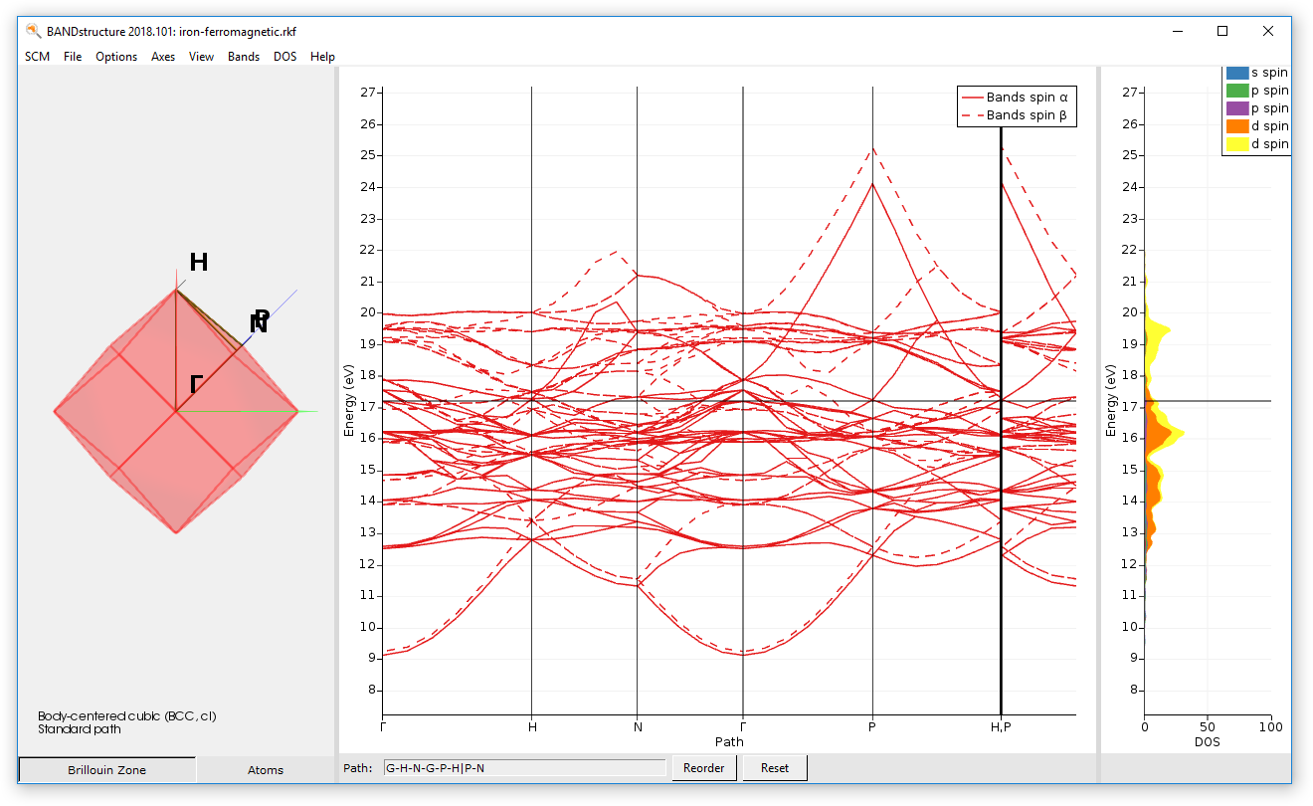Open the SCM menu
The height and width of the screenshot is (806, 1313).
(x=37, y=57)
